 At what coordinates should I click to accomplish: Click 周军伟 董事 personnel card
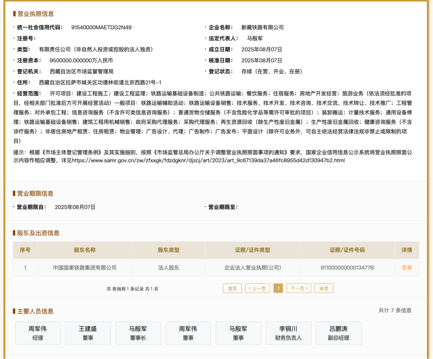pos(188,333)
